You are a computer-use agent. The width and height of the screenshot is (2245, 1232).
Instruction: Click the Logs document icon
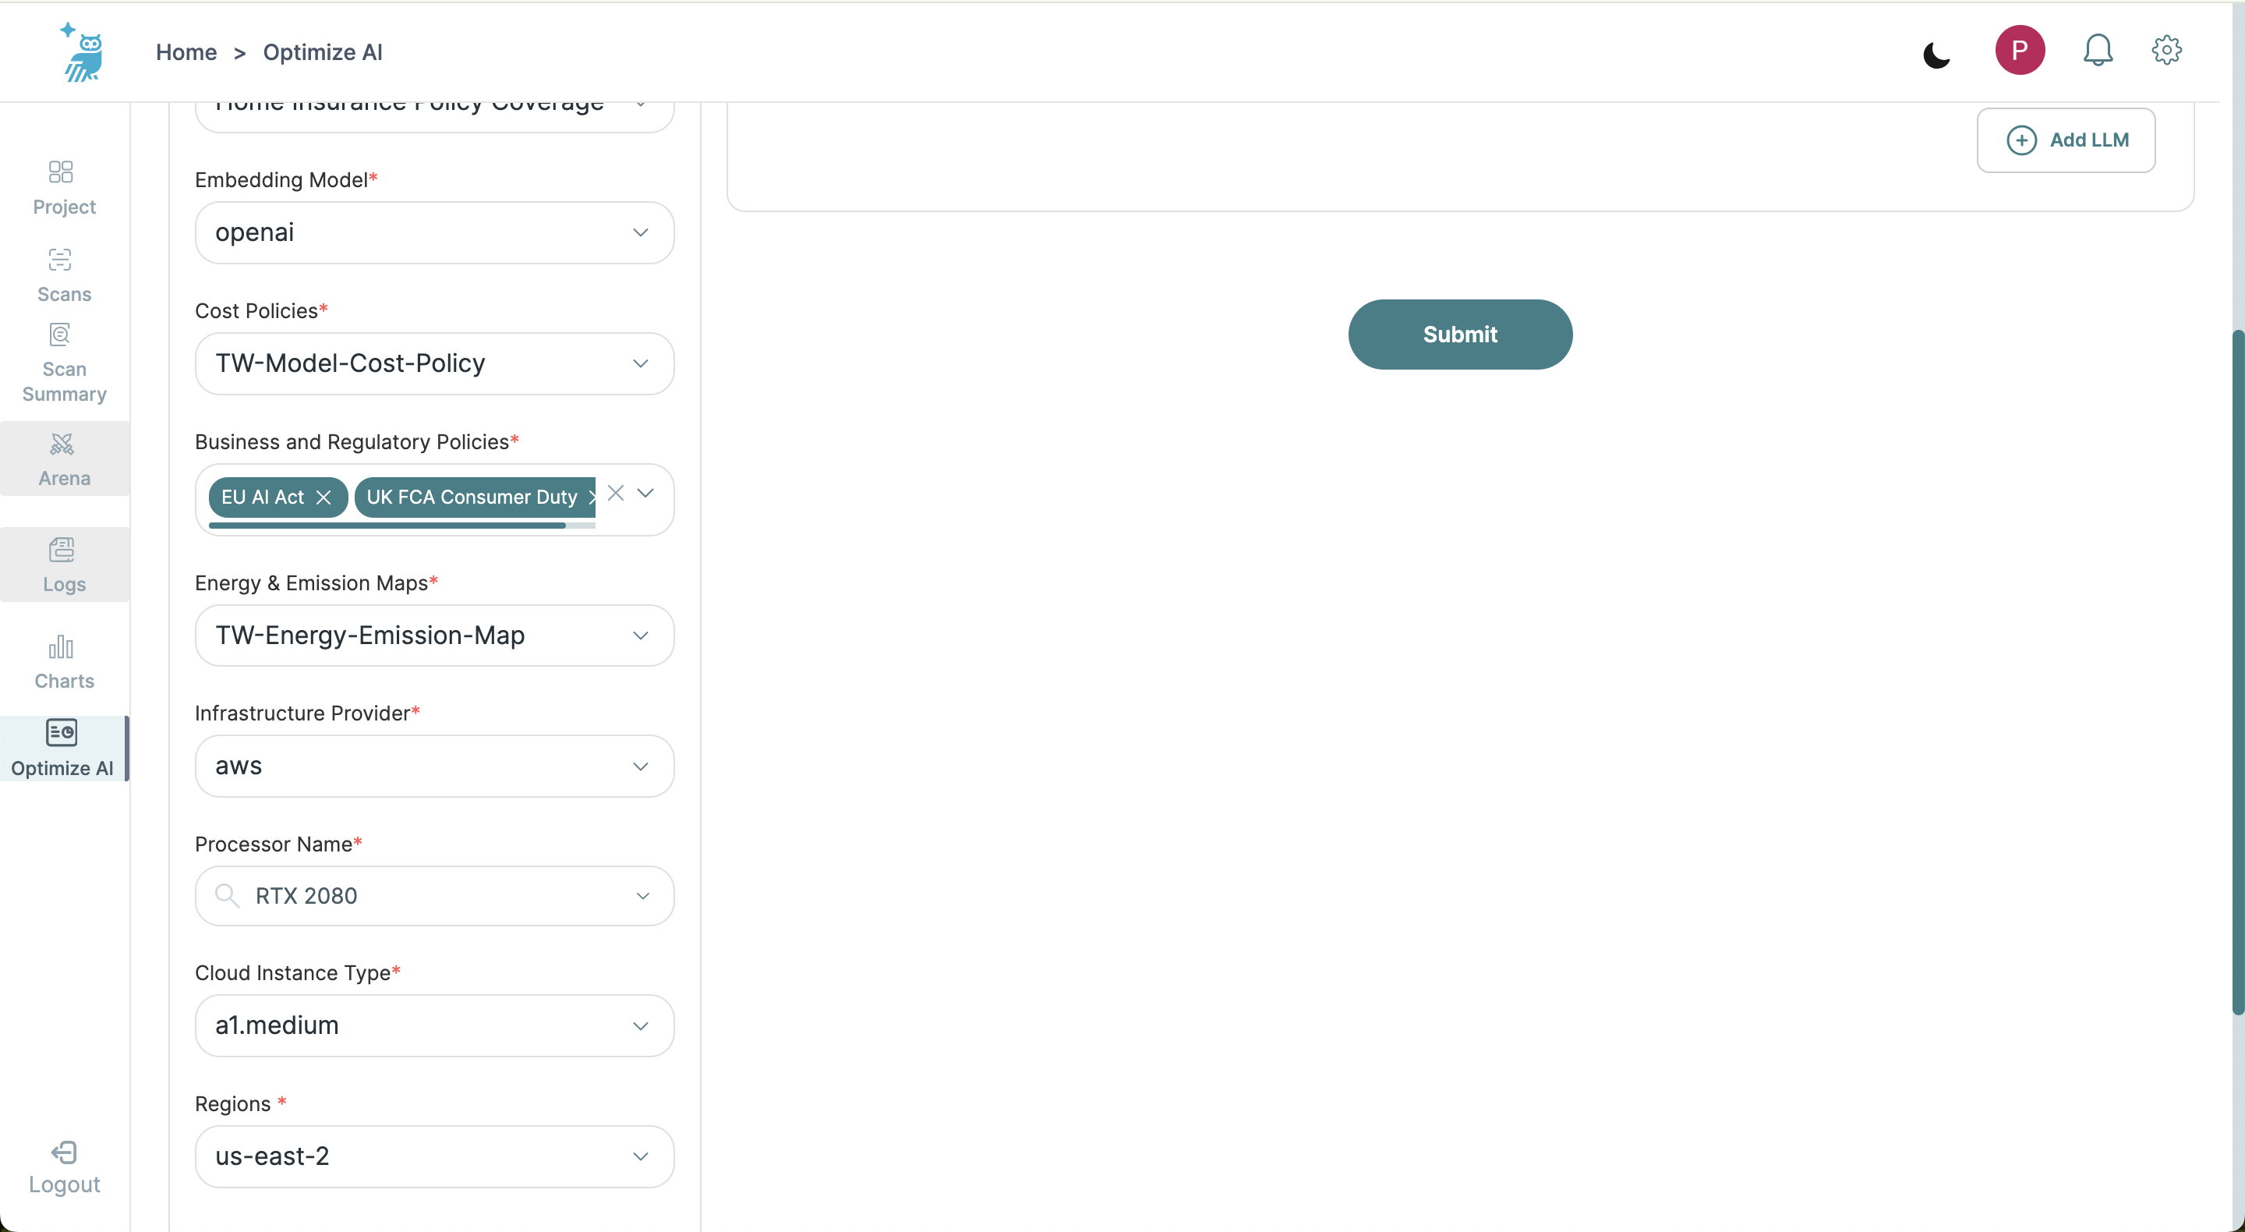pos(62,551)
